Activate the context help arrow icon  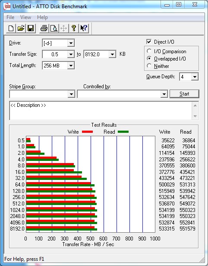pos(84,28)
